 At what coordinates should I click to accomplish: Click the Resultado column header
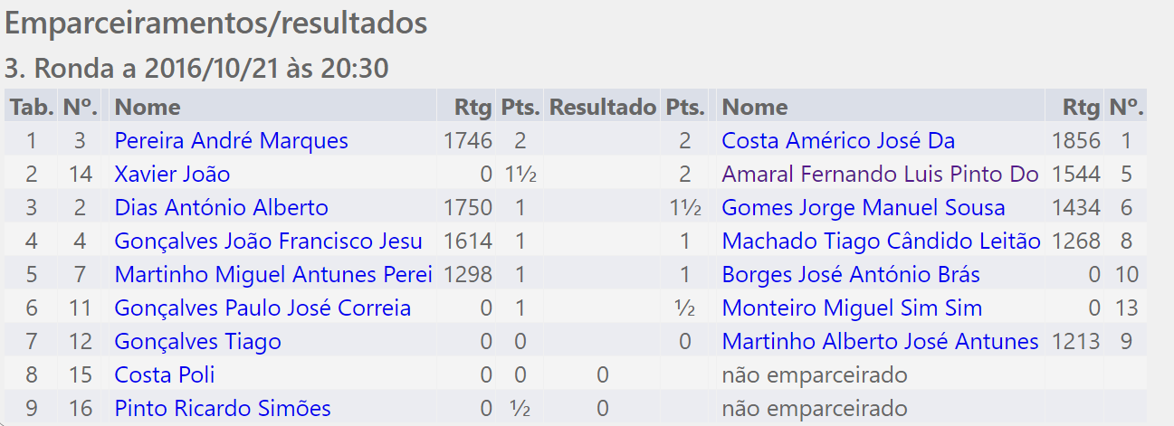tap(602, 108)
